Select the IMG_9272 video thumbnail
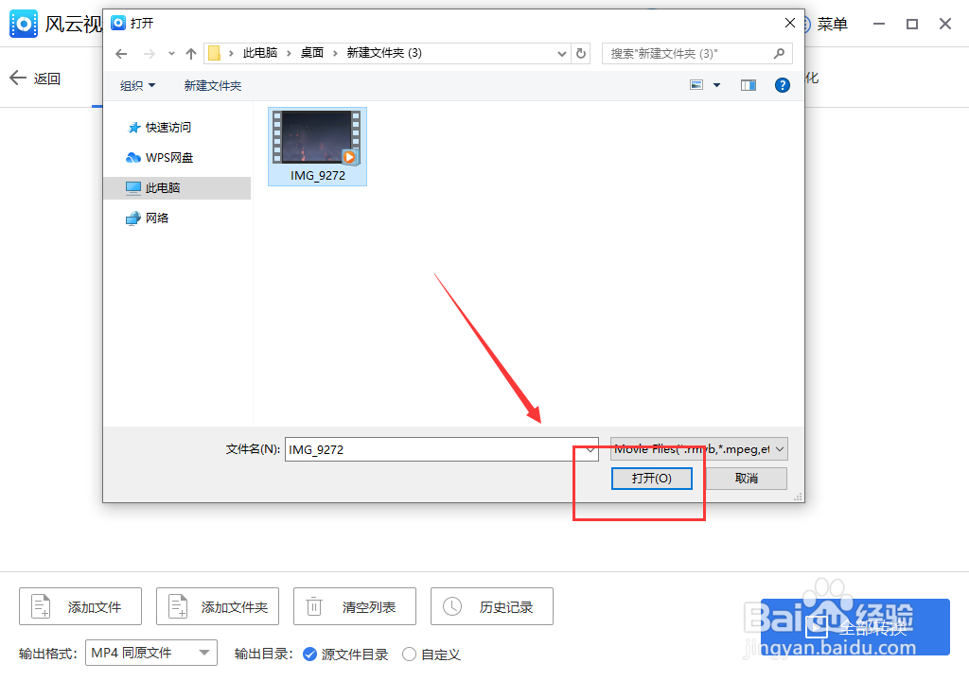Viewport: 969px width, 681px height. 317,147
